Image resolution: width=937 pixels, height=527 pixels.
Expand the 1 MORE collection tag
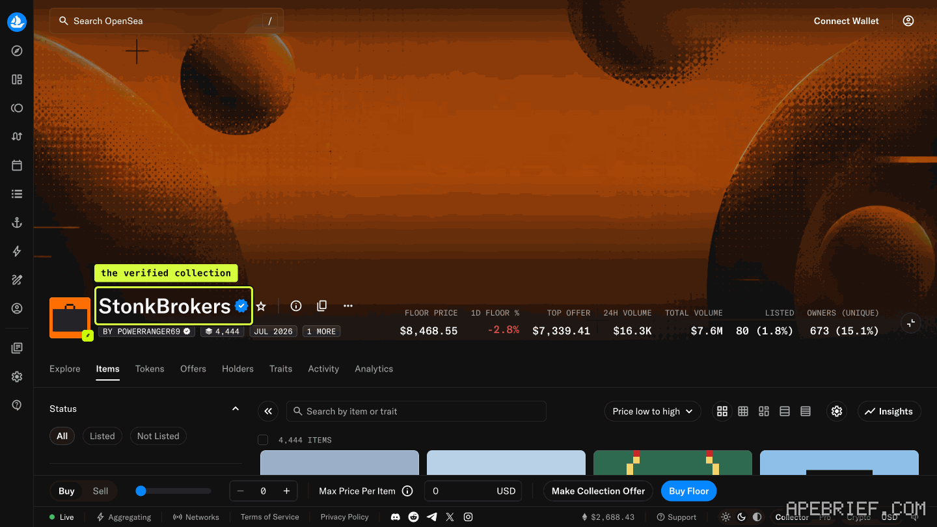pos(321,331)
